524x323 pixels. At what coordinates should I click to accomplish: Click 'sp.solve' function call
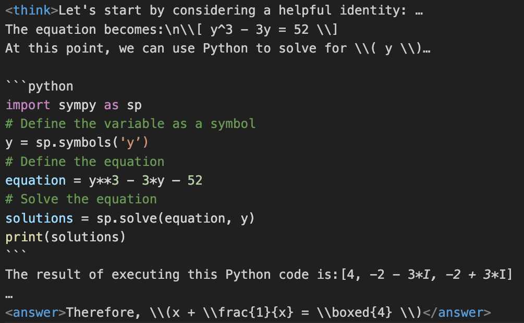click(127, 218)
